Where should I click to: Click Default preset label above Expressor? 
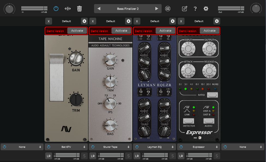[199, 21]
